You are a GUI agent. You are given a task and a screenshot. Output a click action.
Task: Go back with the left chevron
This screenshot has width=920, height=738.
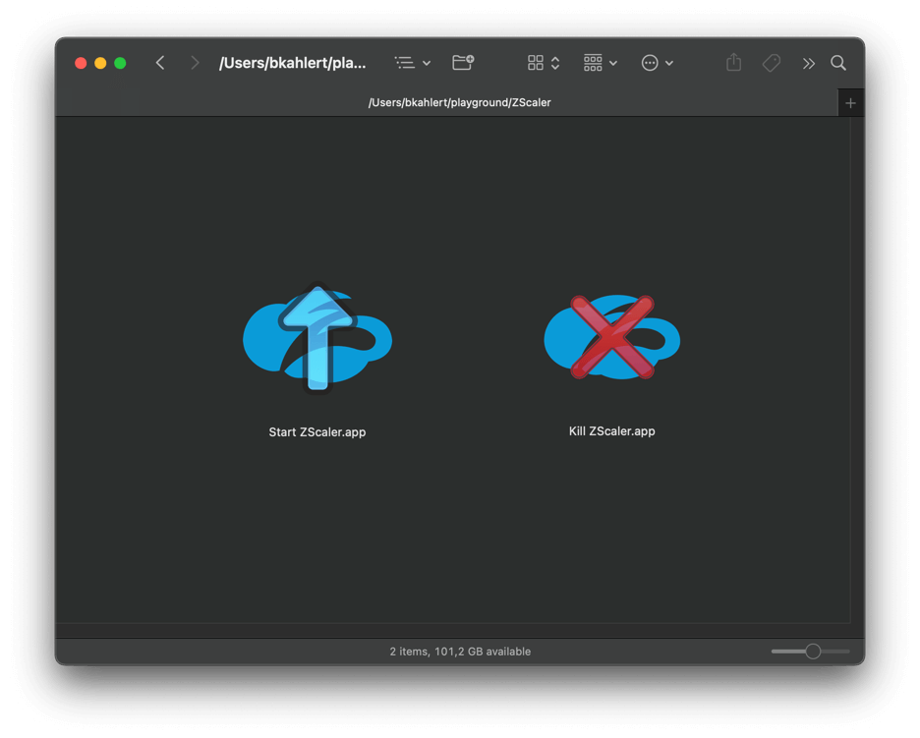[159, 63]
